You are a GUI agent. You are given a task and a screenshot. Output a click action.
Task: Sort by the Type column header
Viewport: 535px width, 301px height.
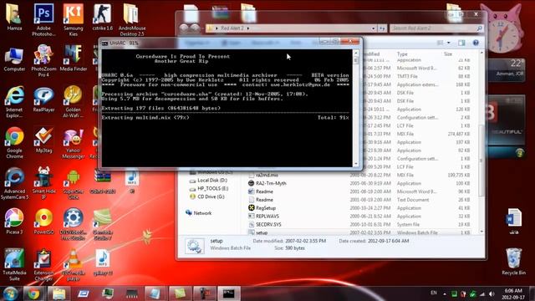coord(402,54)
